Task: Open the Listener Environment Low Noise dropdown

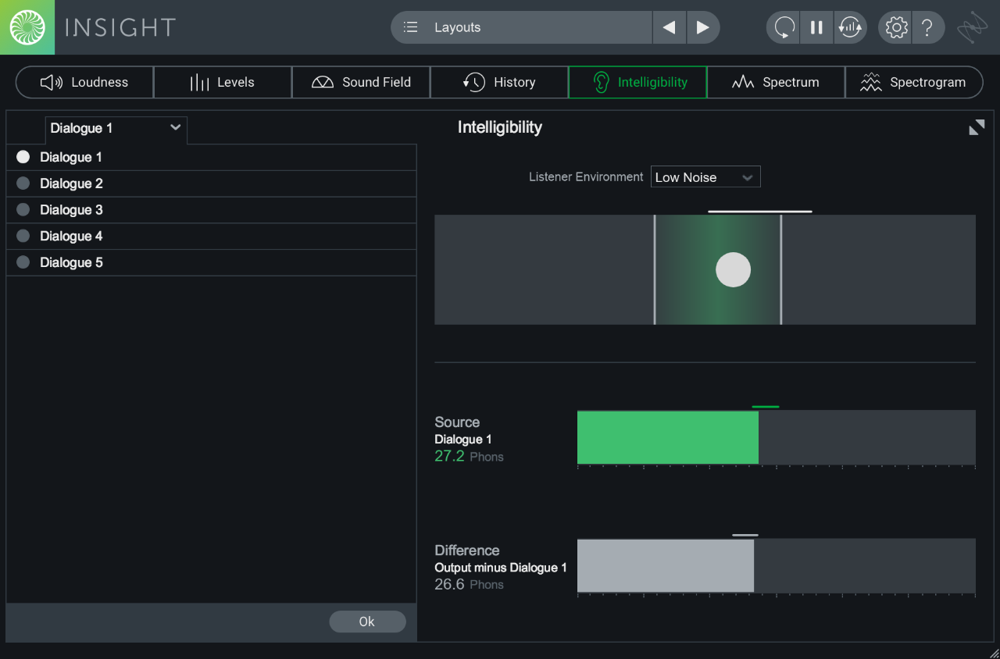Action: 705,178
